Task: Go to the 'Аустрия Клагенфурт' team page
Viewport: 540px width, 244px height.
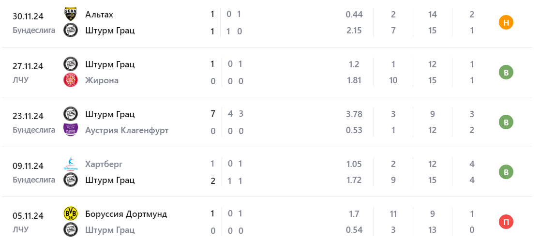Action: coord(127,130)
